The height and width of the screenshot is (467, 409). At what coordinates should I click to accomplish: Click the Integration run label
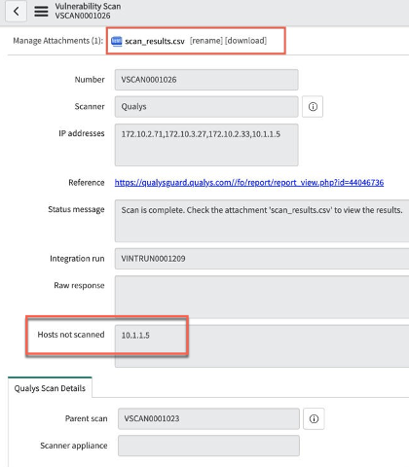[x=77, y=259]
